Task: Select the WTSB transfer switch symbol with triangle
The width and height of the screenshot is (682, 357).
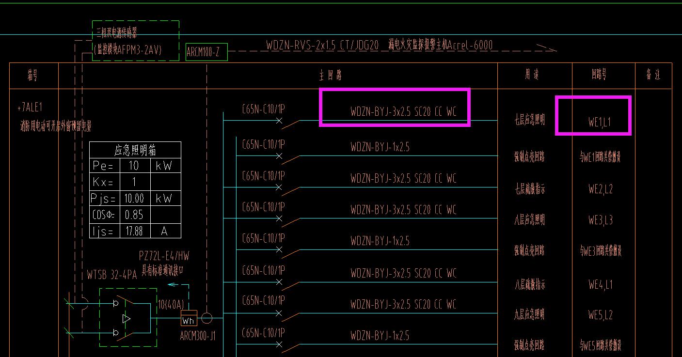Action: [x=128, y=318]
